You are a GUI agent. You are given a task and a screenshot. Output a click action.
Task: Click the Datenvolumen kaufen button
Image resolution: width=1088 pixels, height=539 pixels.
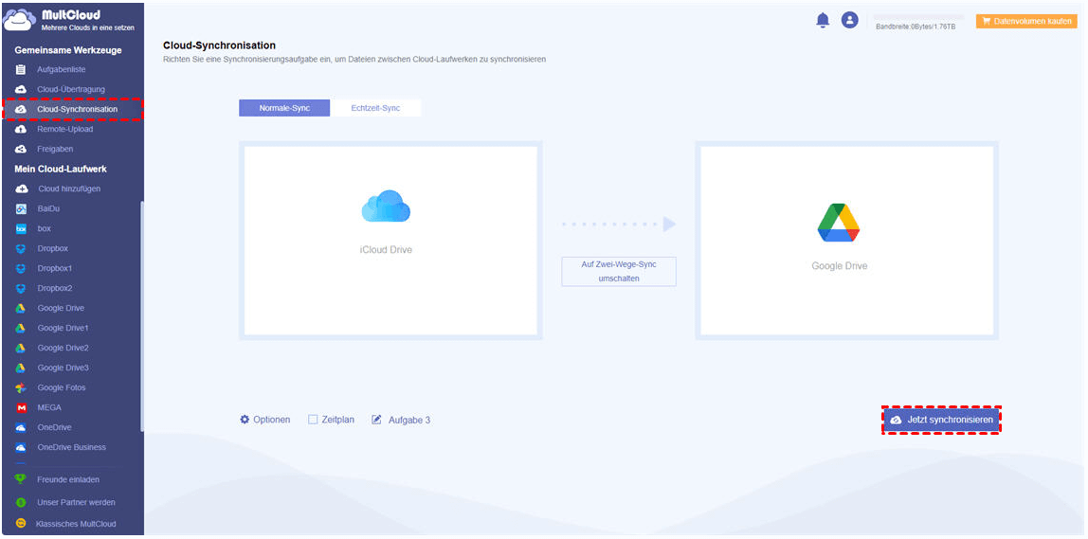click(1026, 22)
